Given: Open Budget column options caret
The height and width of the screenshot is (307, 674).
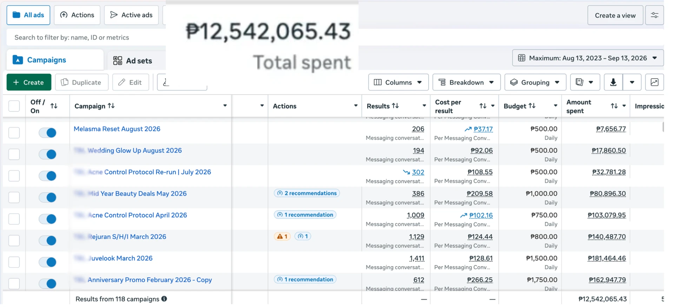Looking at the screenshot, I should click(x=555, y=106).
